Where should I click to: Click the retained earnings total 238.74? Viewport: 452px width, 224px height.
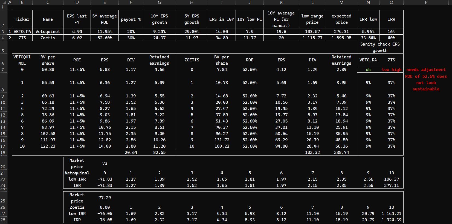(341, 153)
